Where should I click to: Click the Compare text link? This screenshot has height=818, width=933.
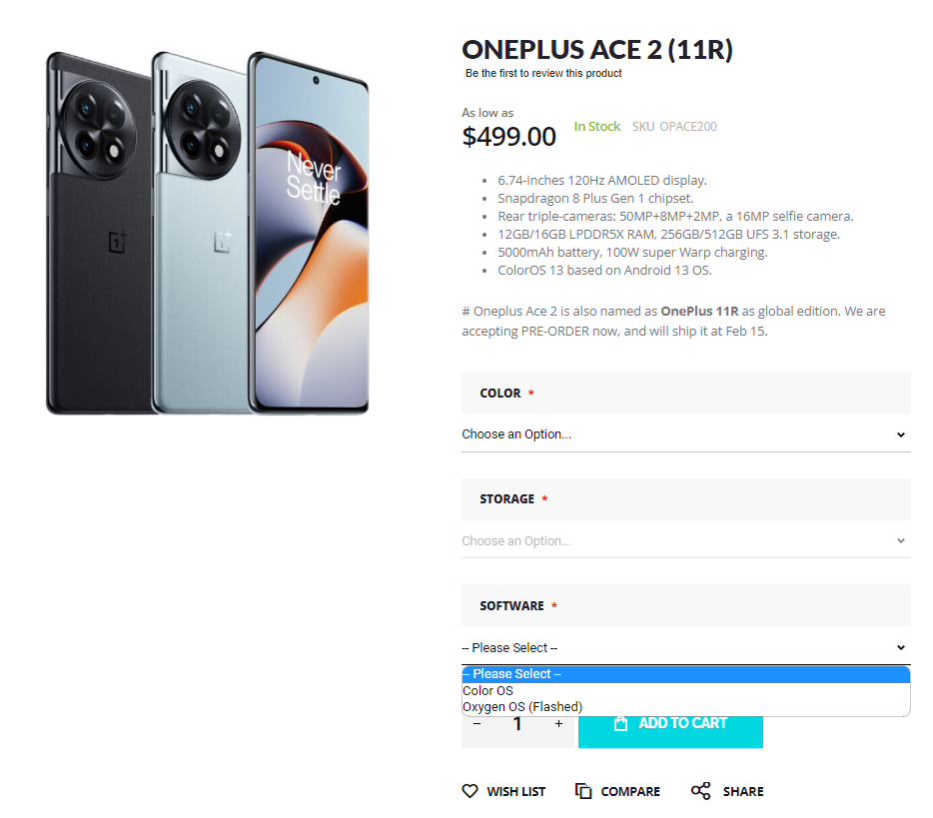click(x=630, y=791)
